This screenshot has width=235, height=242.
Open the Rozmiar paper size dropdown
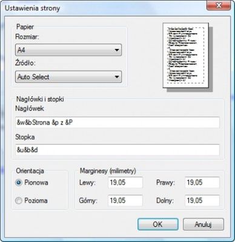click(x=68, y=50)
